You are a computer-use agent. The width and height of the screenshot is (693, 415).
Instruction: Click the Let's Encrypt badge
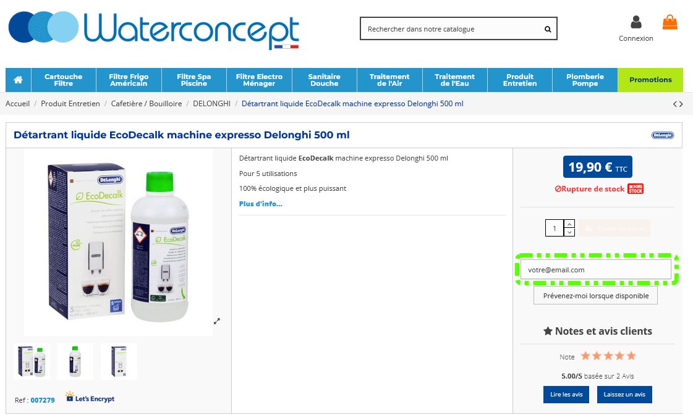tap(90, 398)
